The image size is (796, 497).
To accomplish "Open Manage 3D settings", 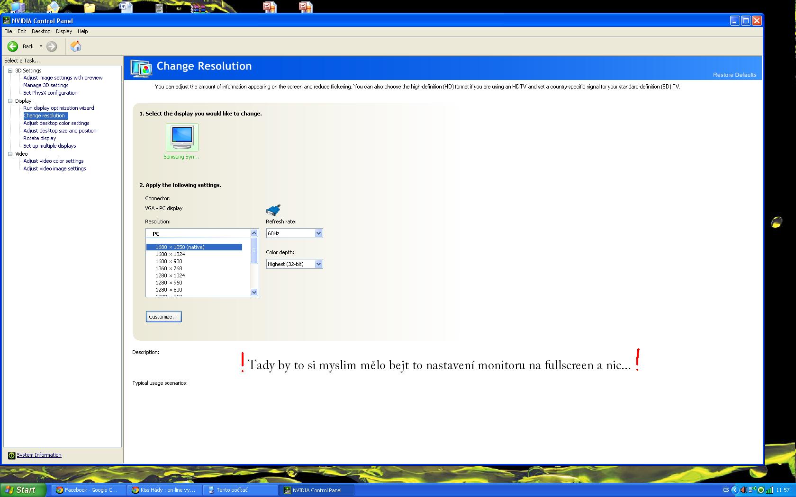I will (46, 85).
